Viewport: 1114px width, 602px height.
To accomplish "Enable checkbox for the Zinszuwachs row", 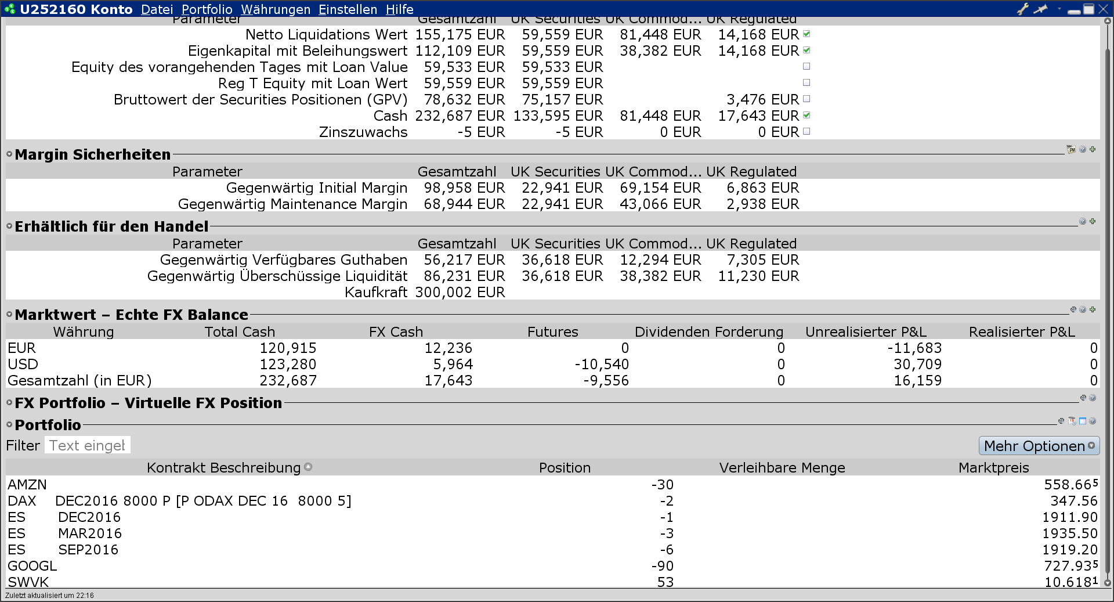I will (806, 132).
